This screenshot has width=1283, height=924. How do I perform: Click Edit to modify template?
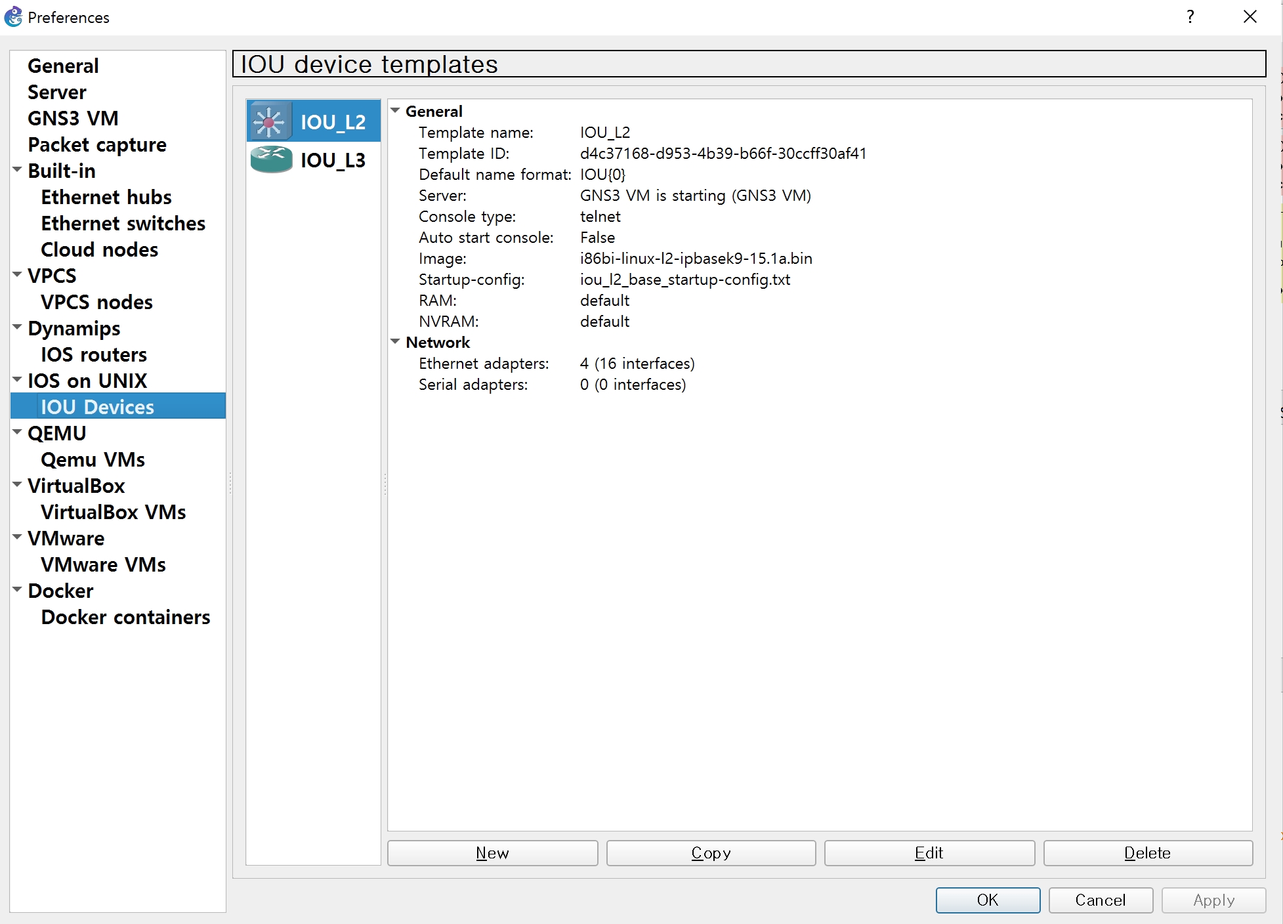(929, 852)
